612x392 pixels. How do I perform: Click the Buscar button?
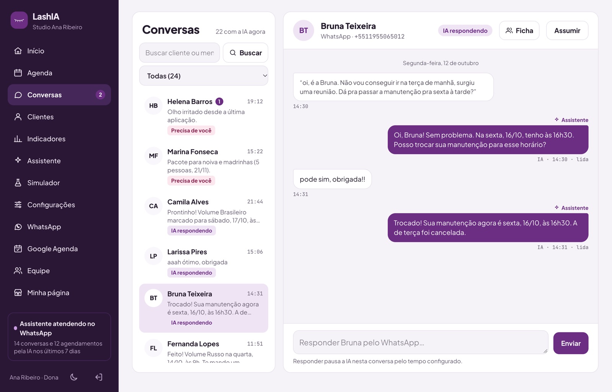(x=246, y=53)
